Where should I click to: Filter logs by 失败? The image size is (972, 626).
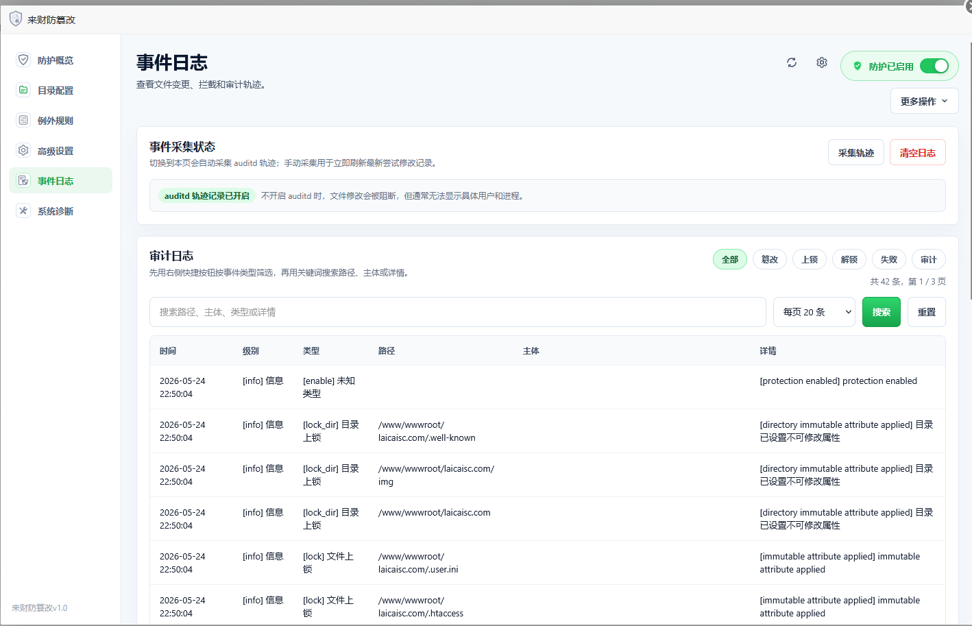[889, 259]
